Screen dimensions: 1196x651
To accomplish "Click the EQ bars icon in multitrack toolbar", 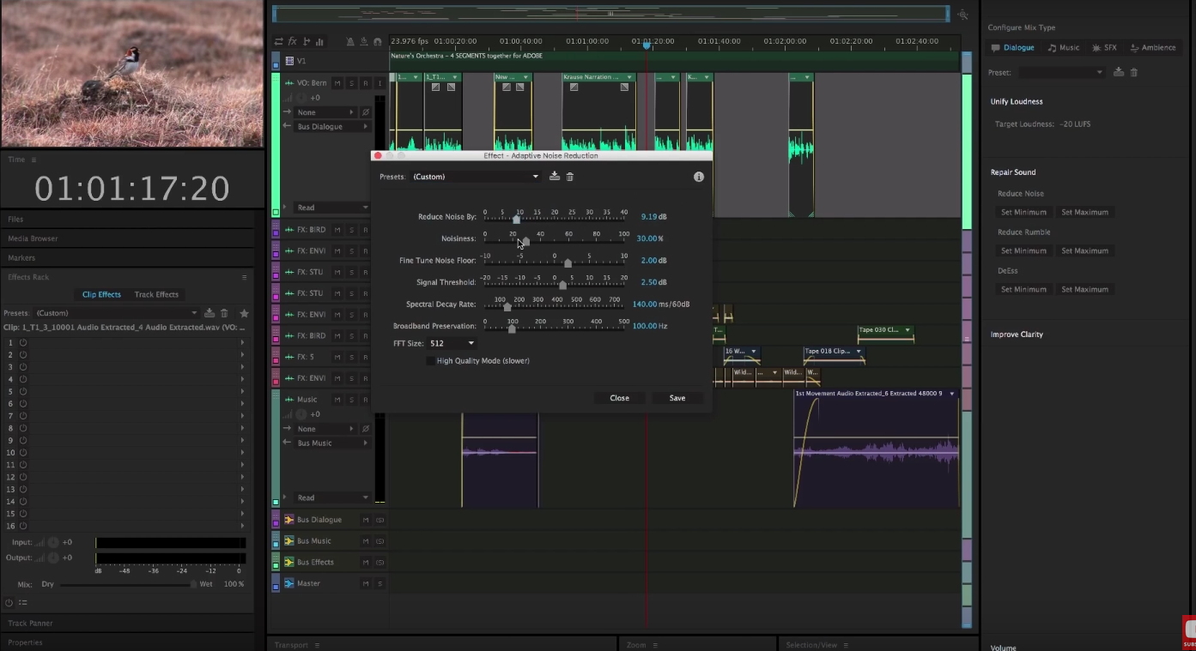I will pyautogui.click(x=319, y=41).
